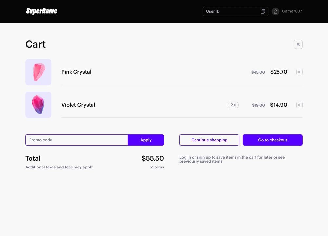Open the Gamer007 account name

click(x=292, y=11)
